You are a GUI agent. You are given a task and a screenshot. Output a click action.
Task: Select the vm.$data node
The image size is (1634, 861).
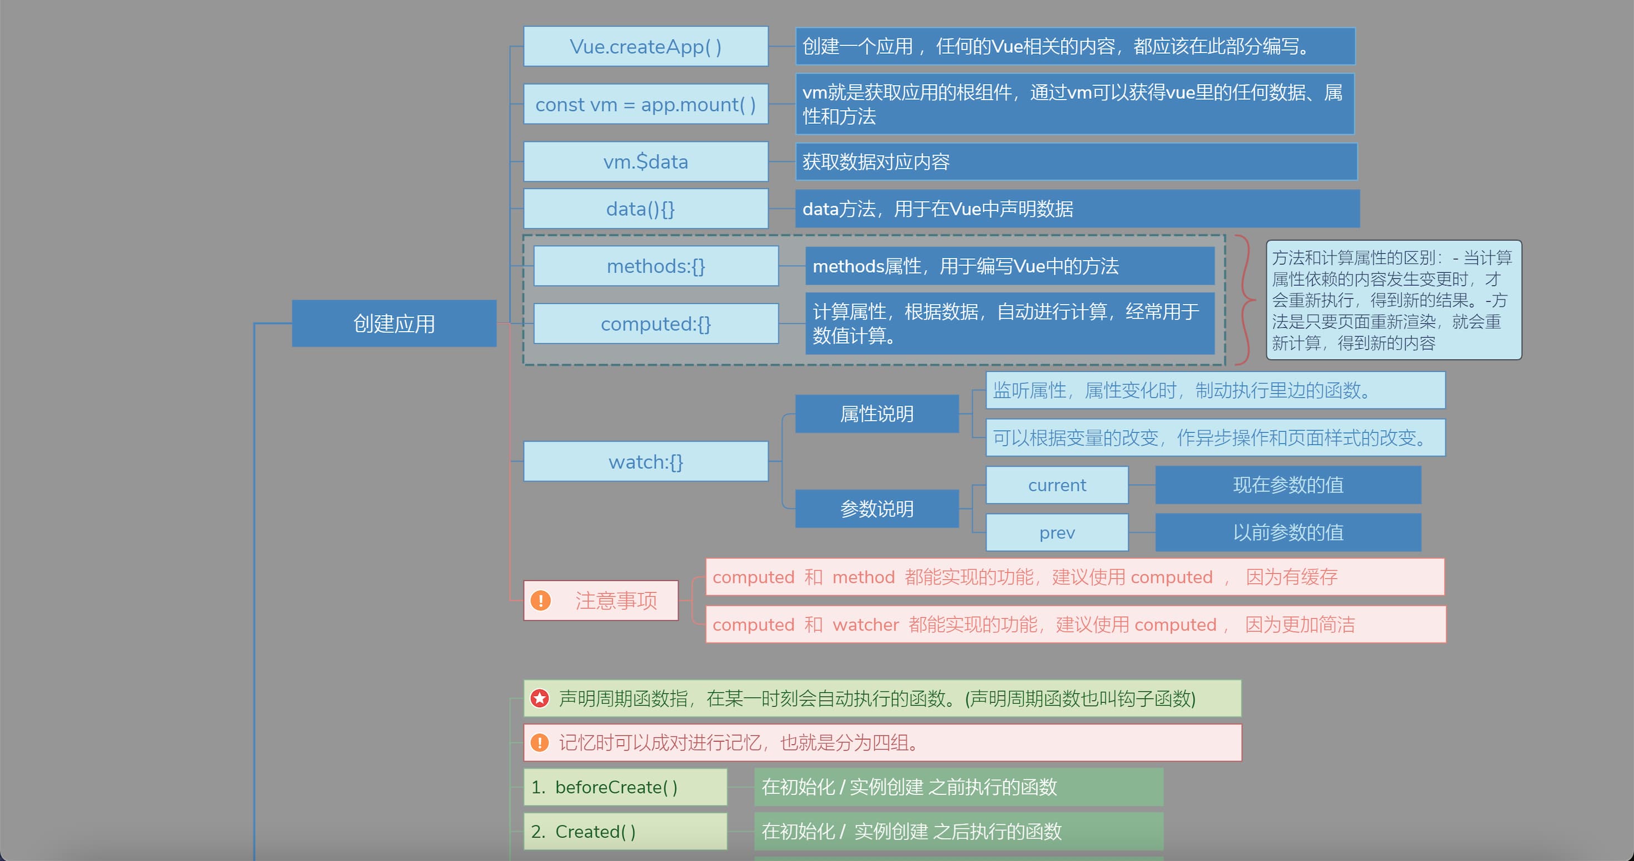[x=646, y=162]
